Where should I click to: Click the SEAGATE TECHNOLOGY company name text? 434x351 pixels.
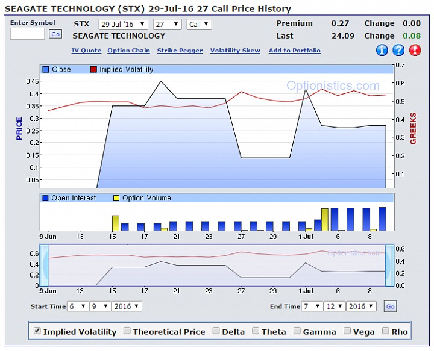click(x=119, y=36)
